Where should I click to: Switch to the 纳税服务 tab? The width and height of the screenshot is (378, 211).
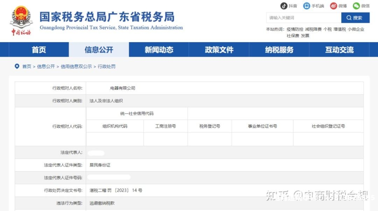click(279, 50)
